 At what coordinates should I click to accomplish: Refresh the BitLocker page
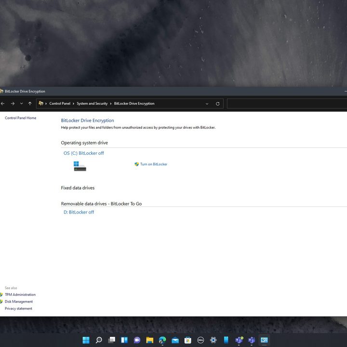217,104
